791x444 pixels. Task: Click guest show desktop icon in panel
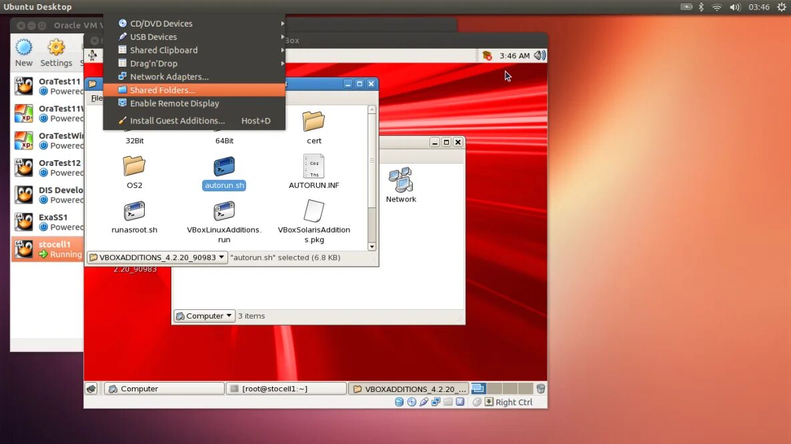[91, 389]
